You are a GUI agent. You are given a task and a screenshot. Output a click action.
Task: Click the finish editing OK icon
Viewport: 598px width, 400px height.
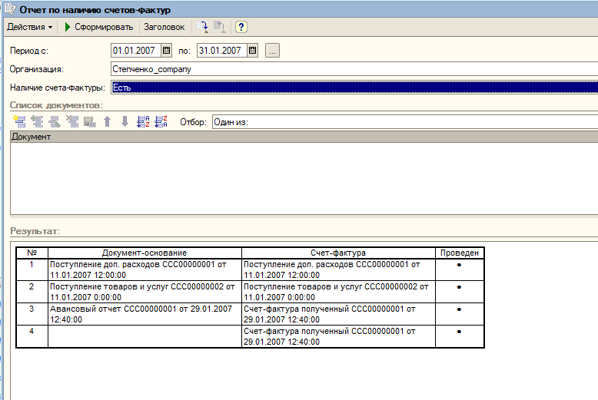coord(90,122)
